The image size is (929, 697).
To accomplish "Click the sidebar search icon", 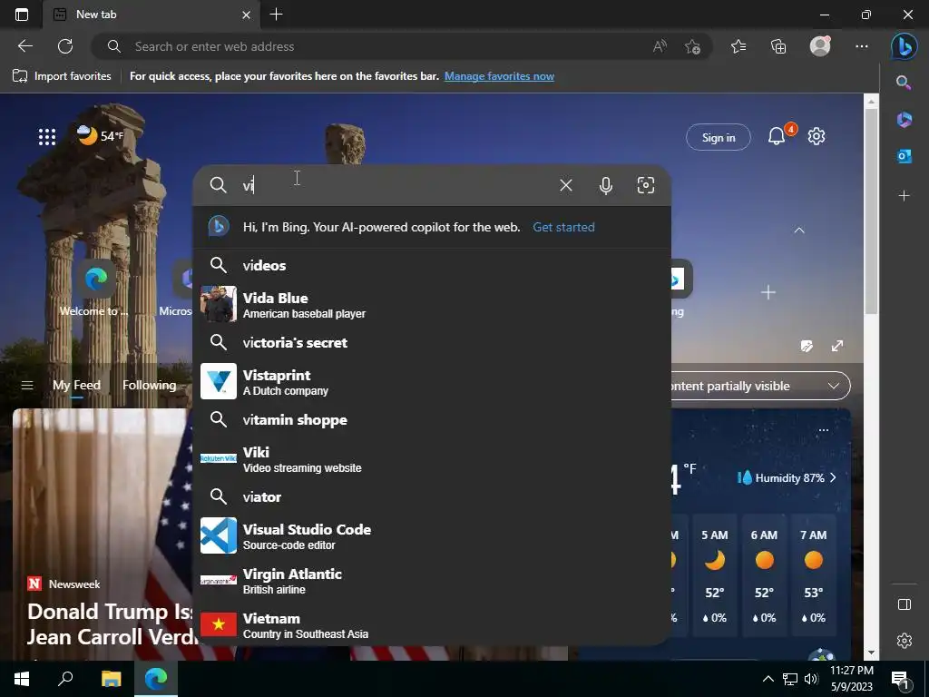I will 904,83.
